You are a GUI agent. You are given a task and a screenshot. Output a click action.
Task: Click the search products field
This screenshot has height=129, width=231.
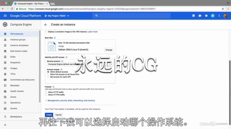(x=132, y=16)
